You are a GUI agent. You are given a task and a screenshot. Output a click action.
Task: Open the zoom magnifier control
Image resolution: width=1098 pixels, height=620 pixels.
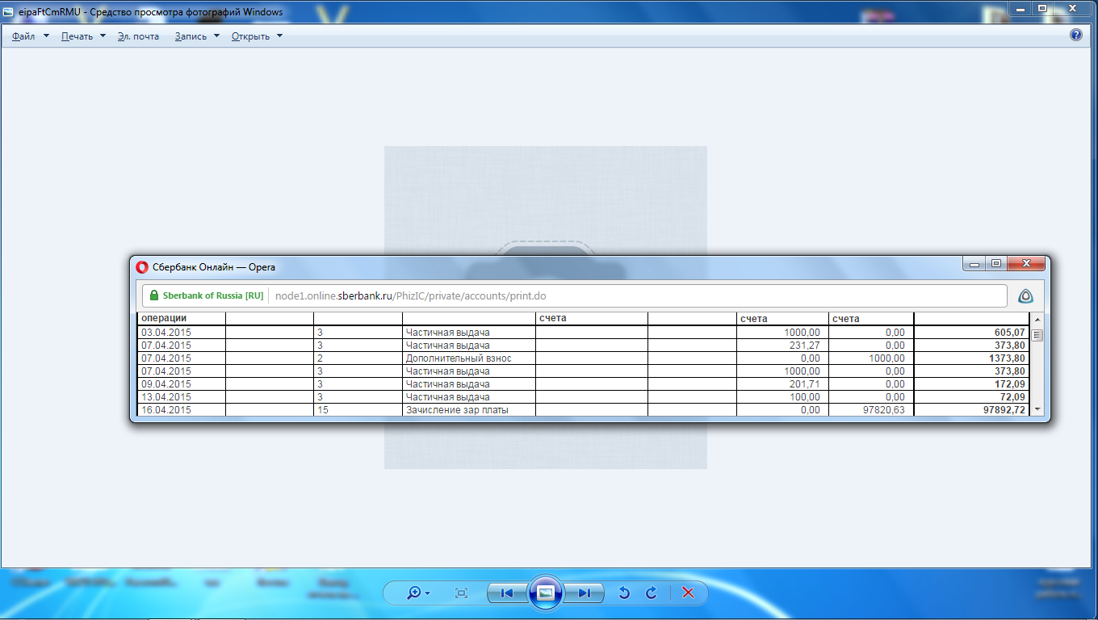(x=418, y=593)
